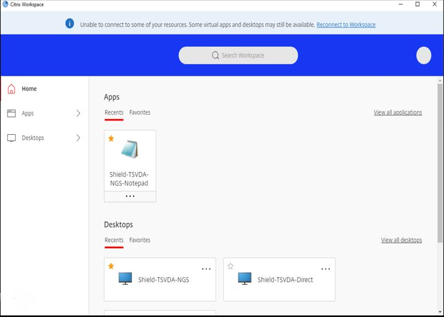Open more options for Shield-TSVDA-NGS-Notepad
The width and height of the screenshot is (444, 317).
pos(130,196)
